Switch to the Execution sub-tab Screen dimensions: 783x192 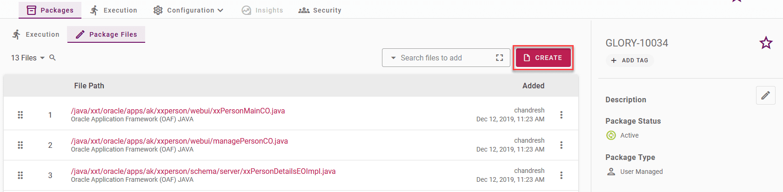[36, 34]
